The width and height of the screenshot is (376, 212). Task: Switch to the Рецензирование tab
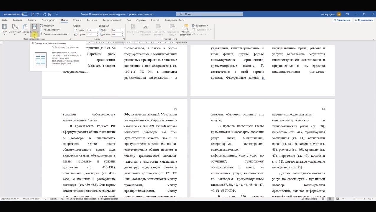click(x=112, y=20)
